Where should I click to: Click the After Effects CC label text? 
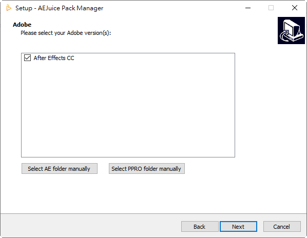tap(54, 58)
